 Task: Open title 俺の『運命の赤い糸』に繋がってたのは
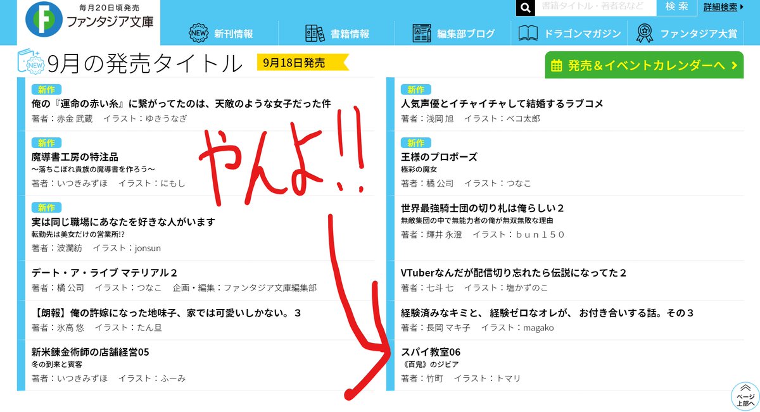181,104
